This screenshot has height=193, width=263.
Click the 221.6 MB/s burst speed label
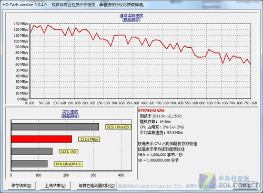89,140
